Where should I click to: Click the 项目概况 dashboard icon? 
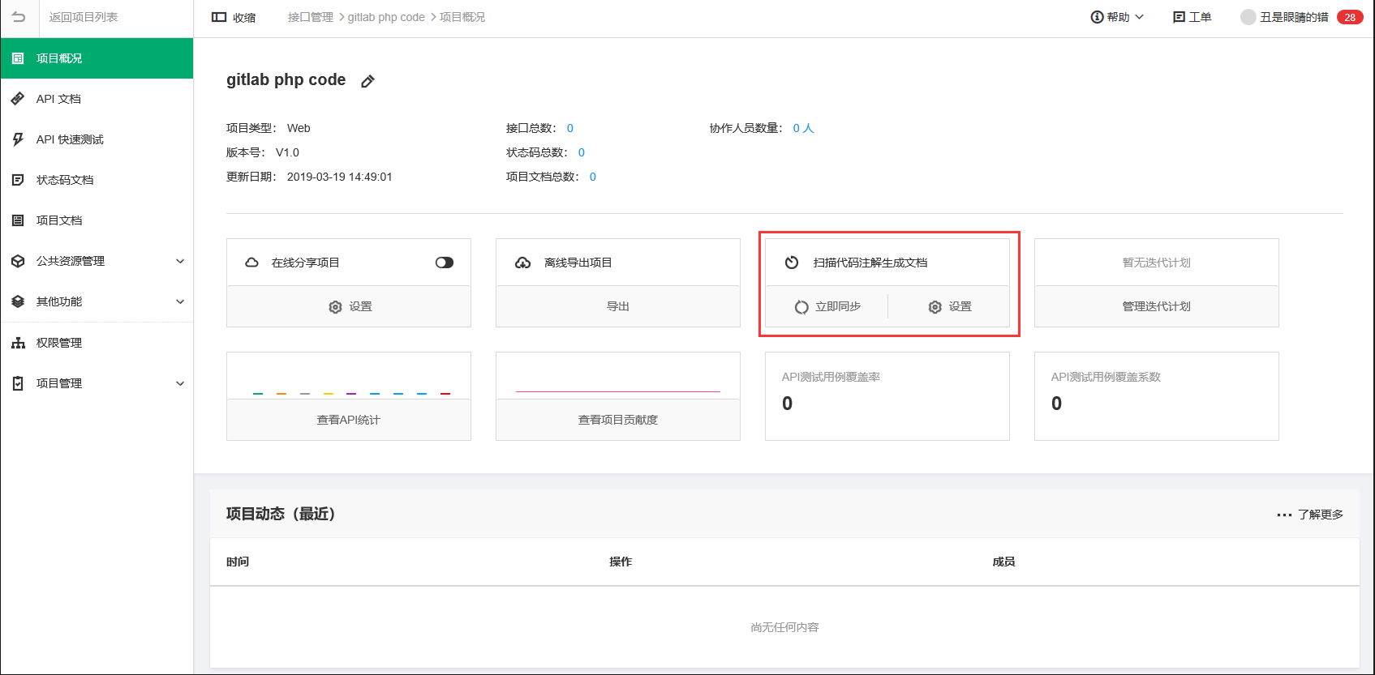(x=18, y=58)
